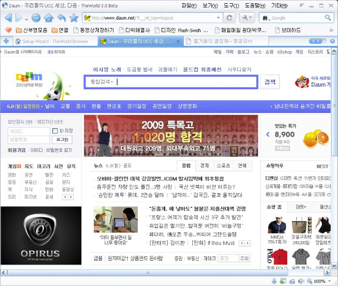Click the tab scroll arrows pill button

click(315, 41)
